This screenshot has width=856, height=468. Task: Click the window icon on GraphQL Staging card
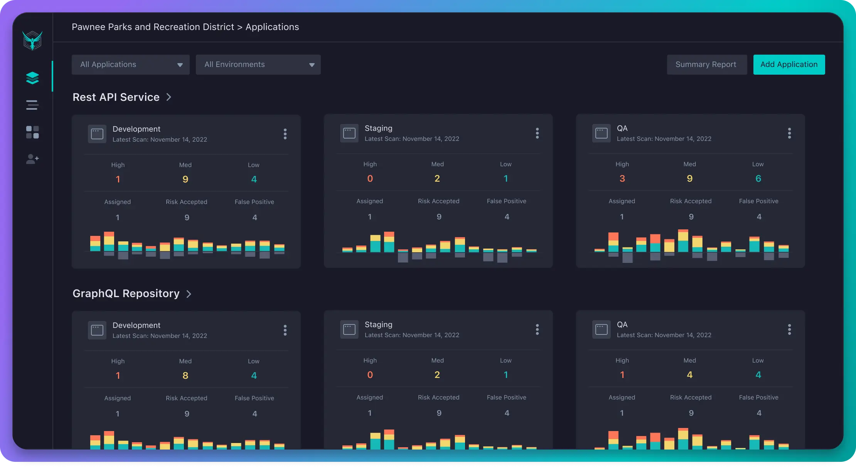pos(349,329)
